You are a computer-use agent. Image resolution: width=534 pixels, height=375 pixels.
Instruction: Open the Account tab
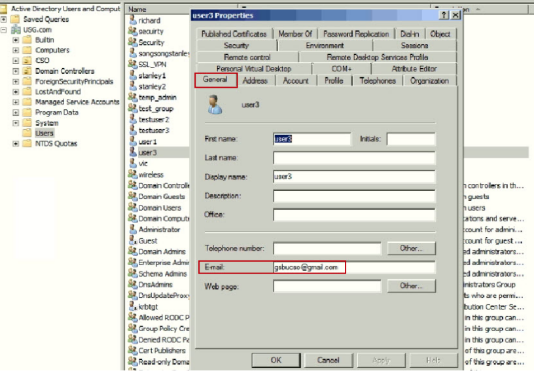pyautogui.click(x=295, y=80)
